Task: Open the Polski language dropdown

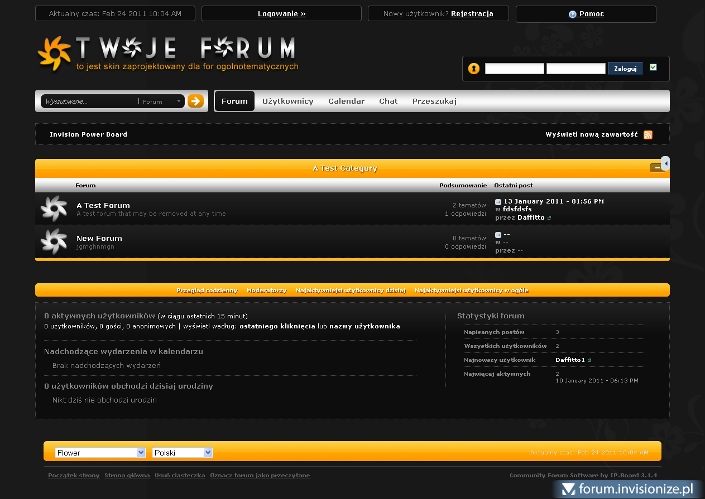Action: click(x=183, y=453)
